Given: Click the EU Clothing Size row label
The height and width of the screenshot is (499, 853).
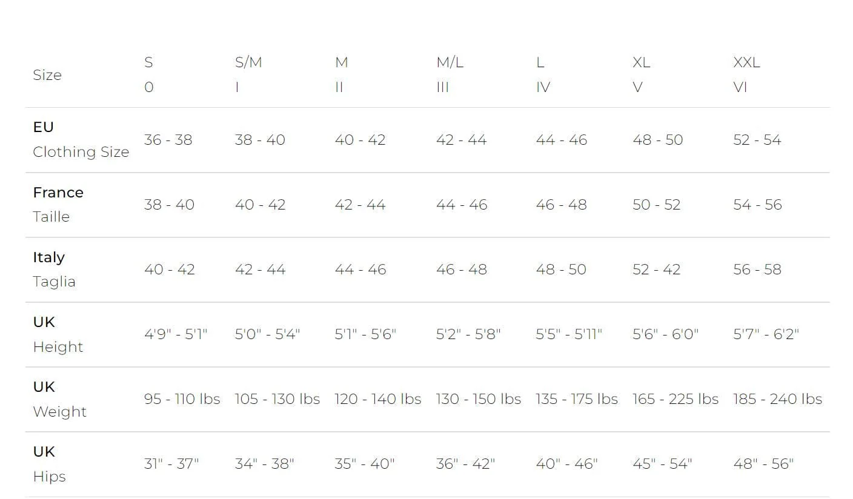Looking at the screenshot, I should [81, 140].
